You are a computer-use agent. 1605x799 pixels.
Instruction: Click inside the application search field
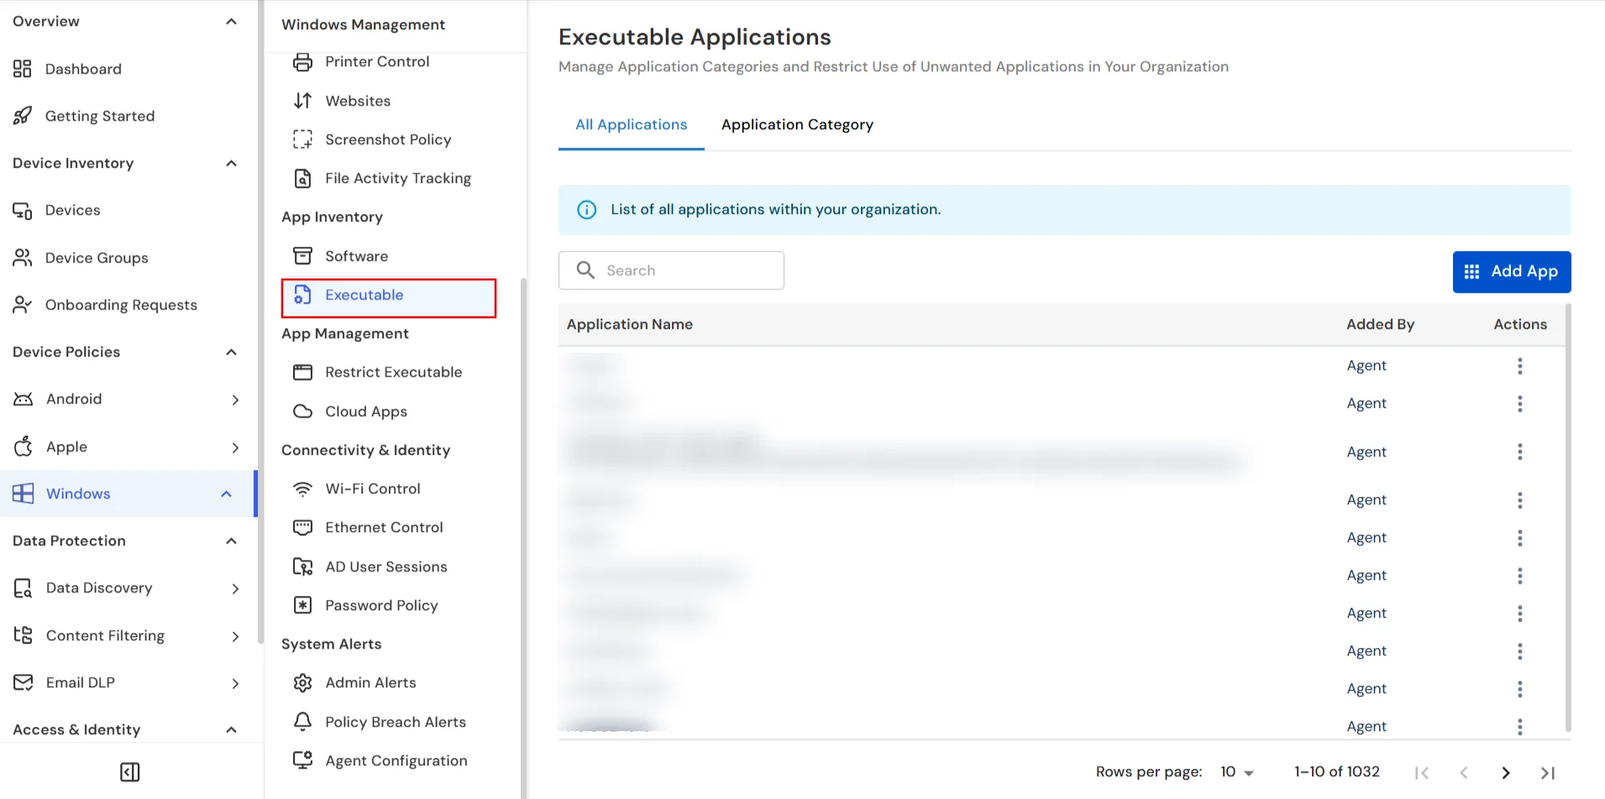tap(671, 270)
